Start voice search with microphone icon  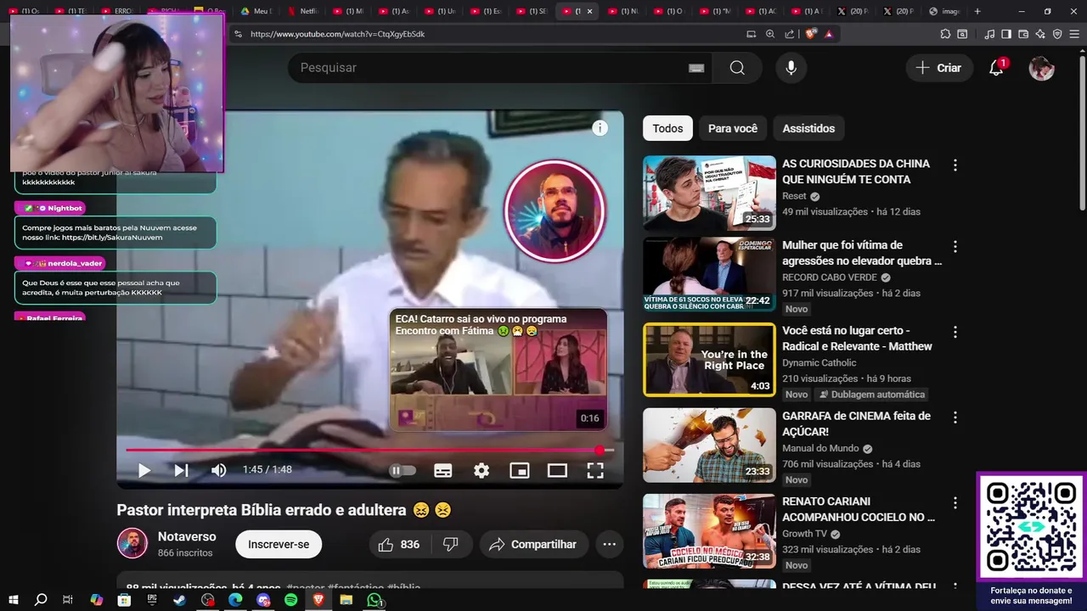tap(791, 68)
